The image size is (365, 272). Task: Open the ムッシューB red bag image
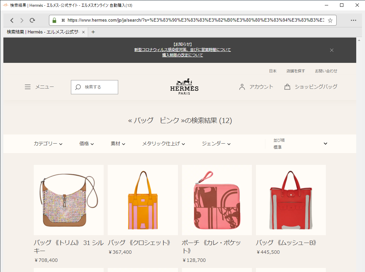(291, 200)
